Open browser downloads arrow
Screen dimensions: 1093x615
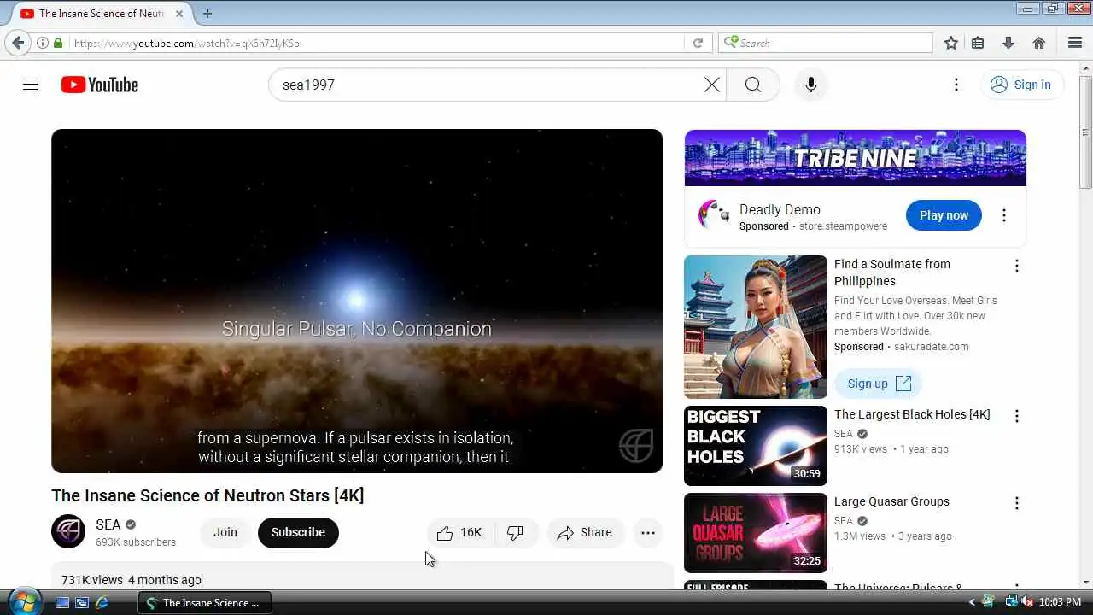click(1008, 43)
